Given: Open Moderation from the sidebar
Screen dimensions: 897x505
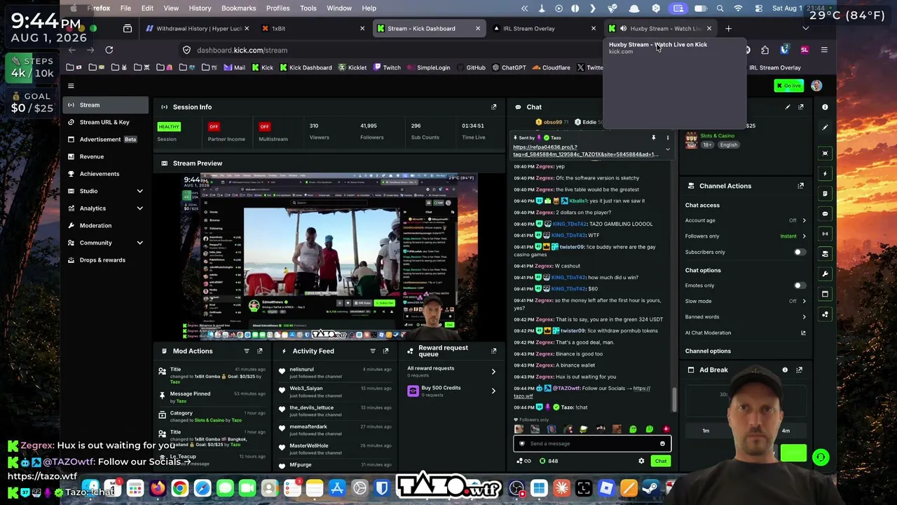Looking at the screenshot, I should pyautogui.click(x=95, y=226).
